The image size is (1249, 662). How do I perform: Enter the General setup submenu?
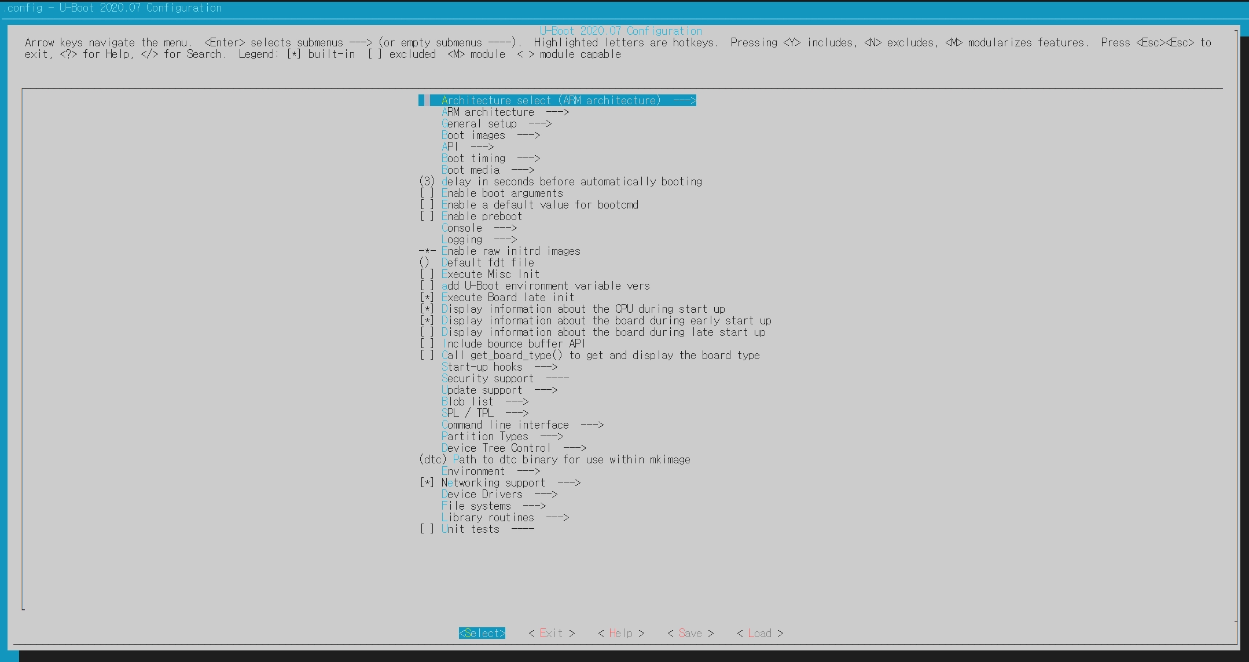(x=497, y=123)
